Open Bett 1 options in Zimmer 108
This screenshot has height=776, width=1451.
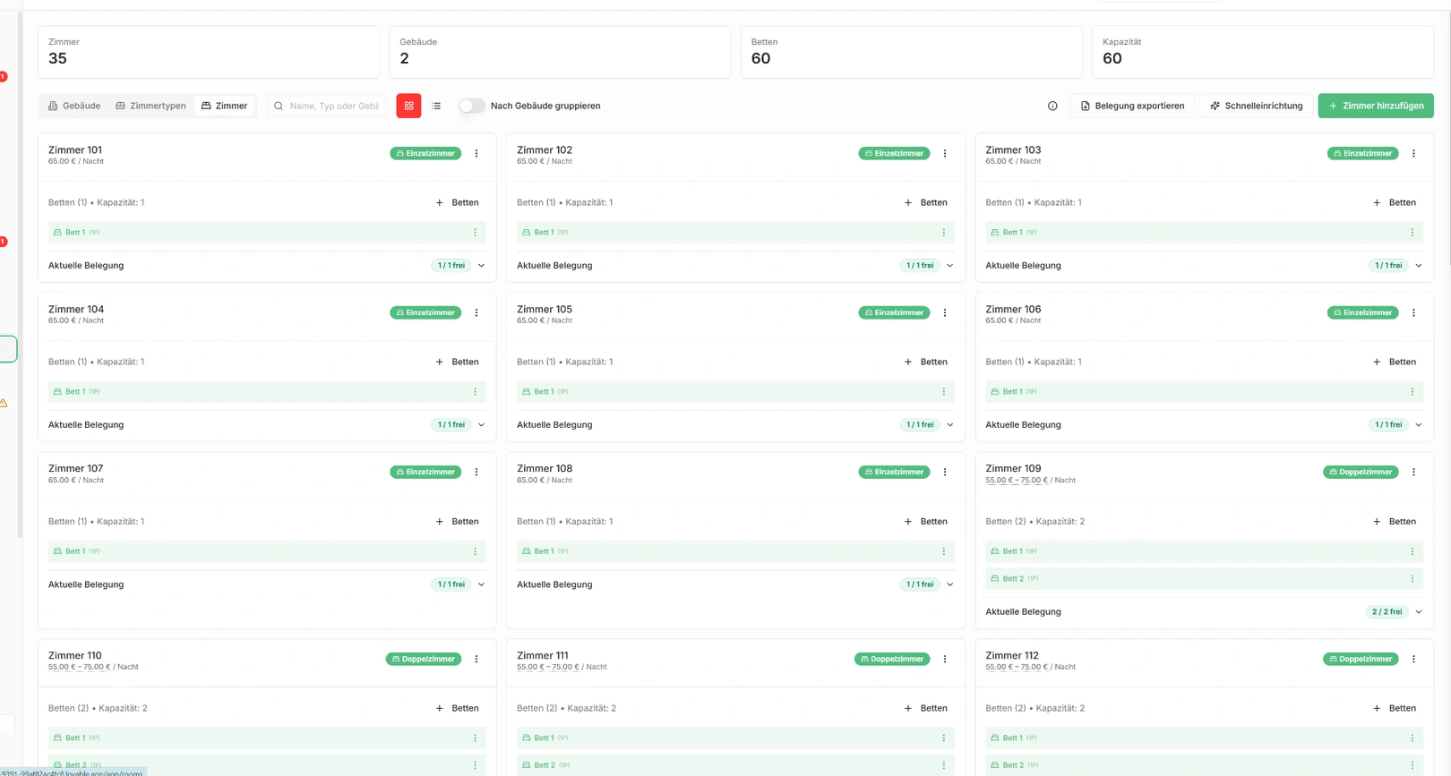point(943,551)
